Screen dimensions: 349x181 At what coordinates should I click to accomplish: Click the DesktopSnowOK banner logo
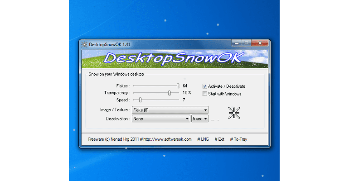pyautogui.click(x=174, y=58)
